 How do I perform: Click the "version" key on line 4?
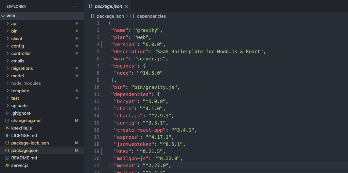tap(124, 44)
